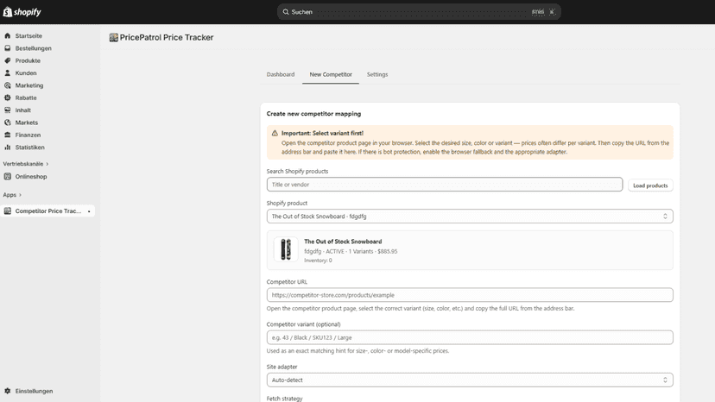Screen dimensions: 715x402
Task: Click the Load products button
Action: point(650,185)
